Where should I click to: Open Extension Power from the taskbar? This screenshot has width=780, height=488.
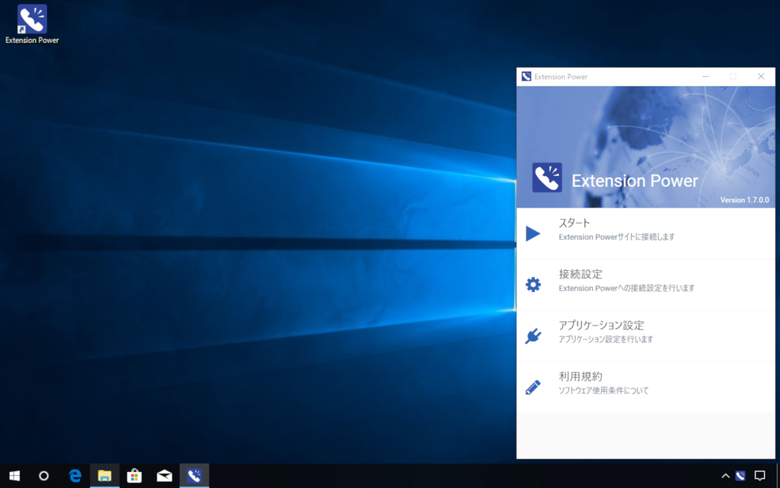[x=194, y=476]
